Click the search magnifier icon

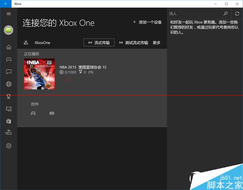pos(226,14)
